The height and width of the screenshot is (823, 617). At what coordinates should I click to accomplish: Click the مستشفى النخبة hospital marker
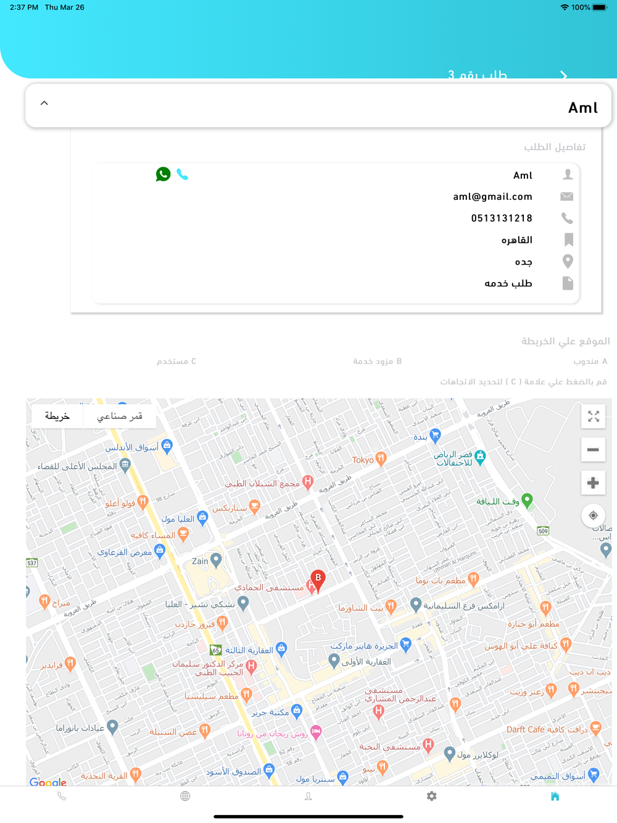(428, 745)
